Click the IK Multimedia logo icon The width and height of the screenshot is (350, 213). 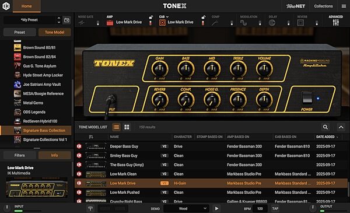point(6,6)
